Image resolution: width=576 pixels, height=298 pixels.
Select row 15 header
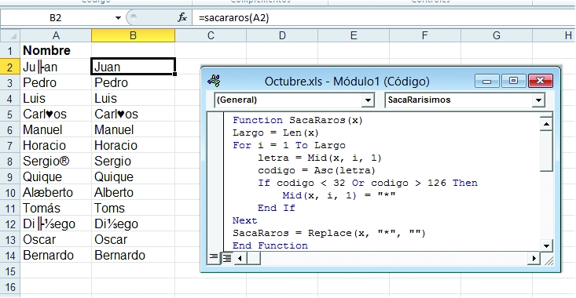pos(10,271)
